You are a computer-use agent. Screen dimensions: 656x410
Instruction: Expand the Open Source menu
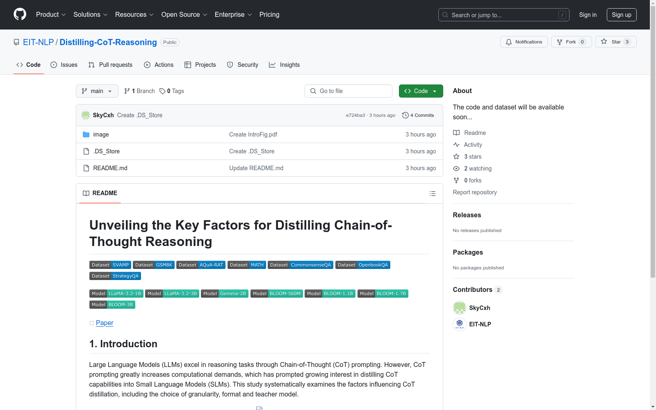tap(184, 15)
